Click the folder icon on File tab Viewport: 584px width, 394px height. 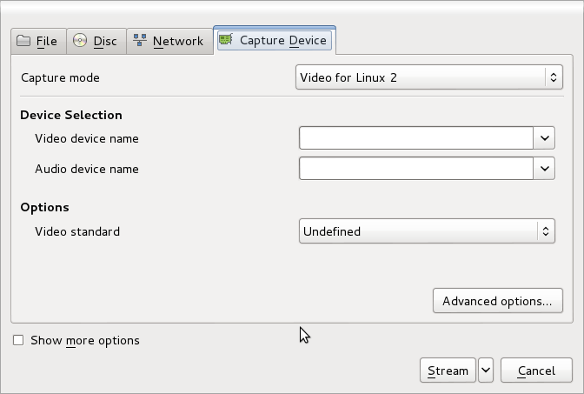(23, 41)
